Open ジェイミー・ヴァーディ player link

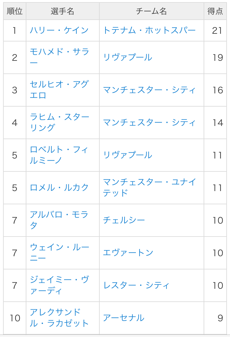pos(59,280)
